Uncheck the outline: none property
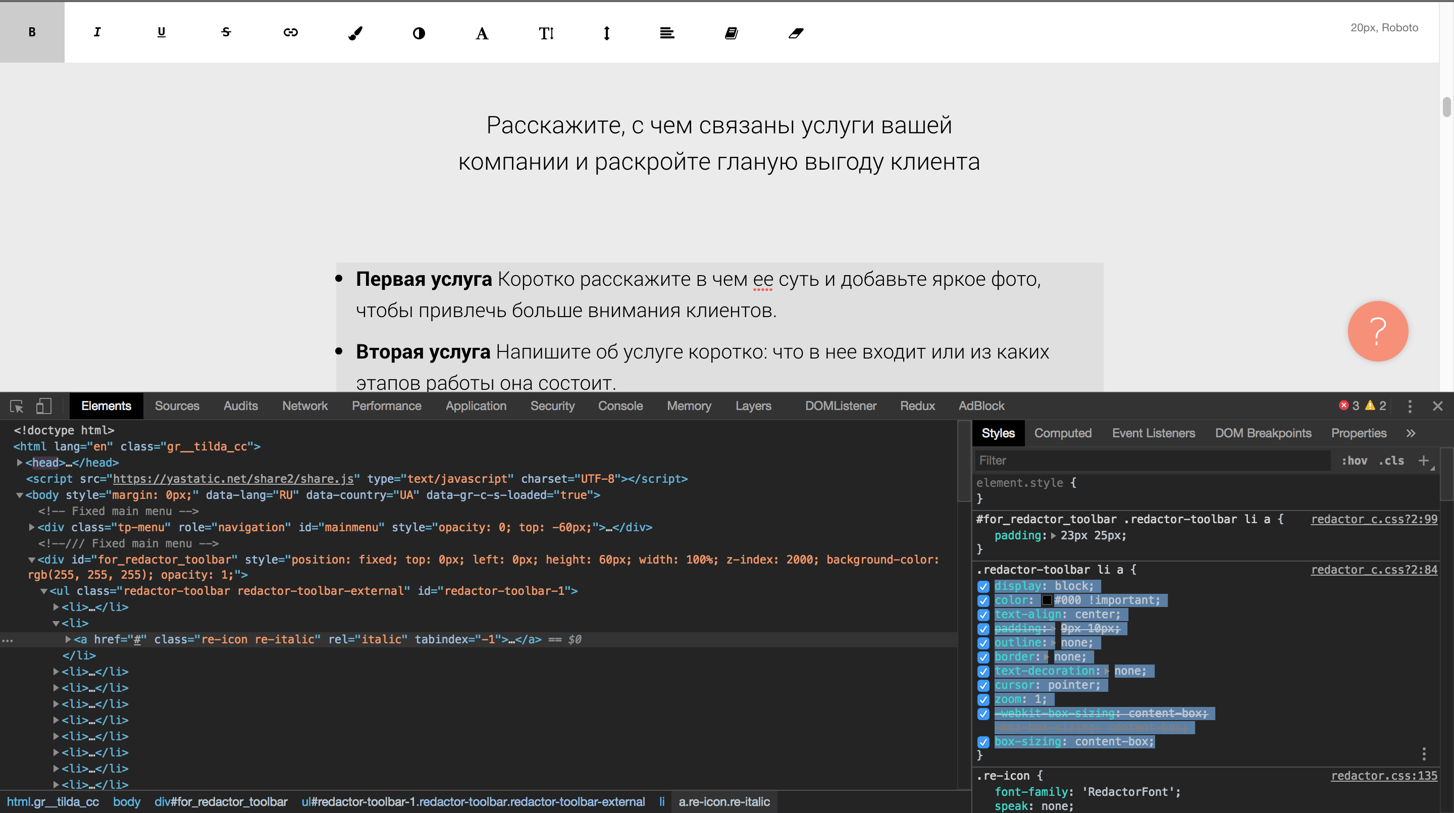 tap(983, 642)
